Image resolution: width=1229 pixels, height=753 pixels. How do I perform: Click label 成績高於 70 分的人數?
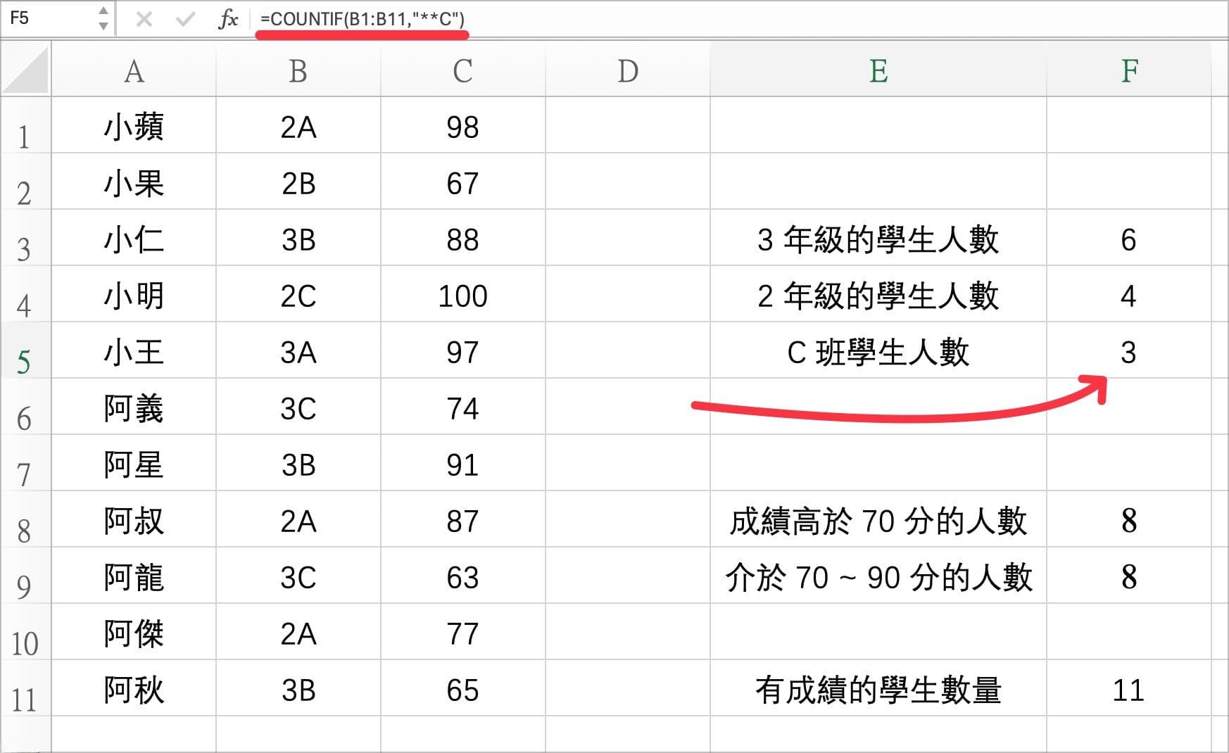(x=878, y=520)
